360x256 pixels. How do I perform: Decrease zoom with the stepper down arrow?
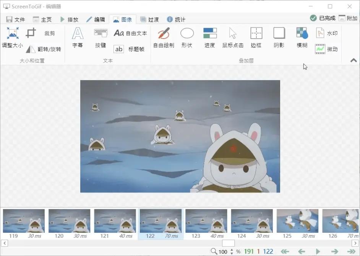tap(232, 253)
